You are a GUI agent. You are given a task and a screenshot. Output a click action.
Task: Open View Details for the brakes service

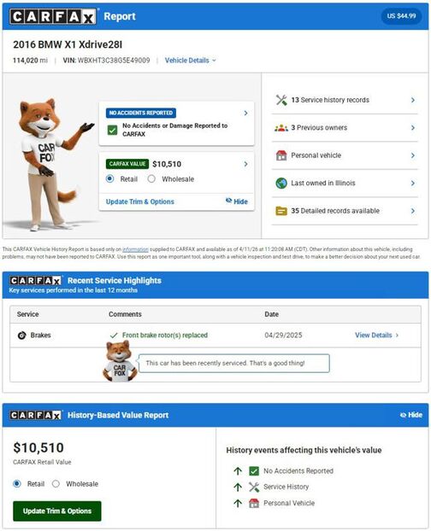[376, 335]
